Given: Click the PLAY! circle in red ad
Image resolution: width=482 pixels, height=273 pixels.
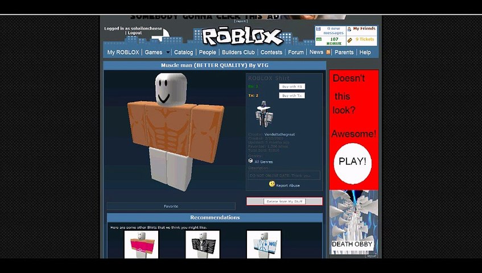Looking at the screenshot, I should coord(353,163).
